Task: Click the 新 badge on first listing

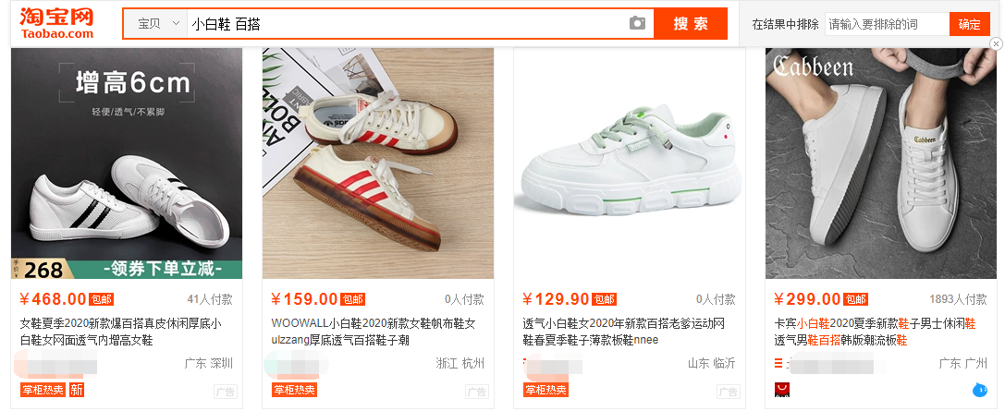Action: tap(77, 389)
